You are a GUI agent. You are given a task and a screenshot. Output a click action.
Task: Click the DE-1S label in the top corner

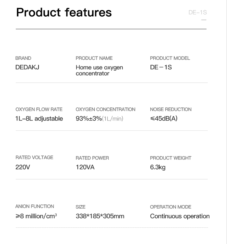tap(197, 13)
